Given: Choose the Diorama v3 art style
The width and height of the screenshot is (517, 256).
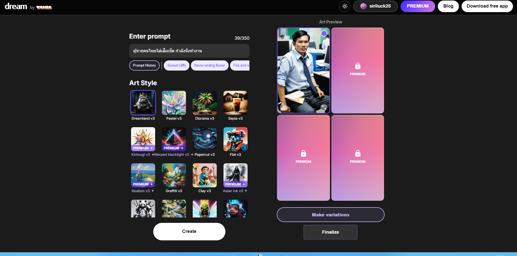Looking at the screenshot, I should point(205,103).
